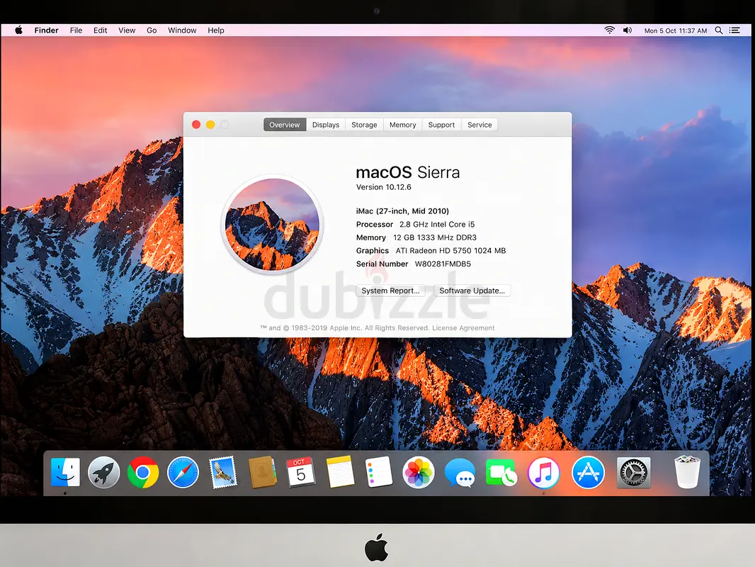The height and width of the screenshot is (567, 755).
Task: Switch to the Displays tab
Action: point(326,125)
